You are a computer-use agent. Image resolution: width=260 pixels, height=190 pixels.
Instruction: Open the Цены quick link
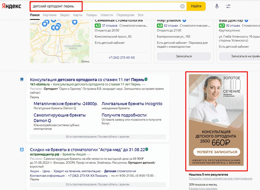46,171
